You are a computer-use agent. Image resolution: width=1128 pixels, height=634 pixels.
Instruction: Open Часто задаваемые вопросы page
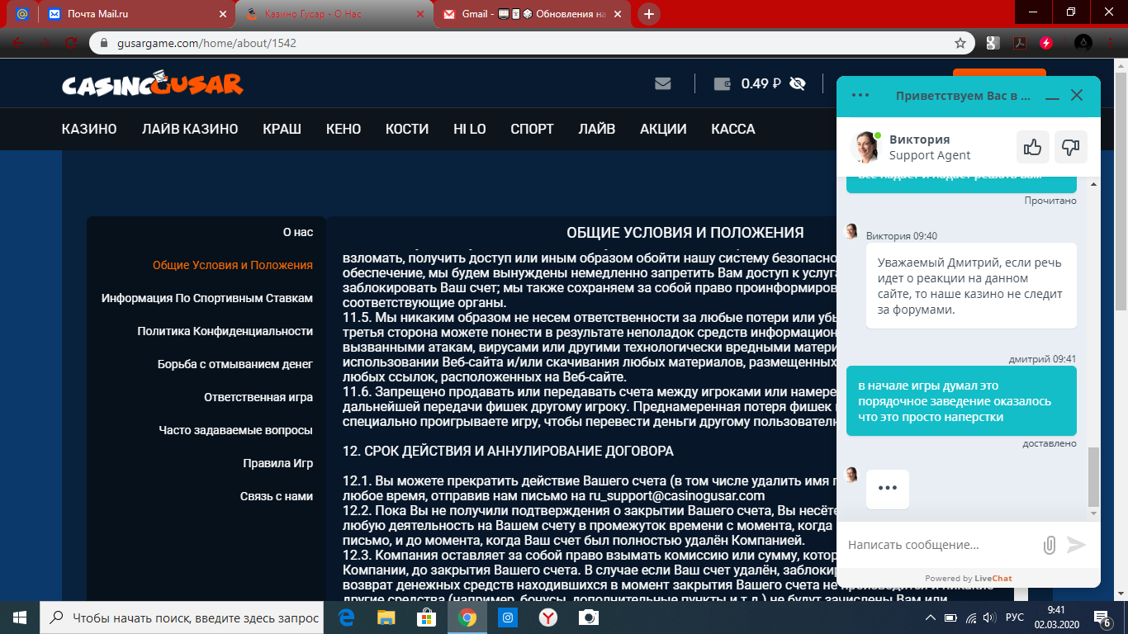click(236, 430)
